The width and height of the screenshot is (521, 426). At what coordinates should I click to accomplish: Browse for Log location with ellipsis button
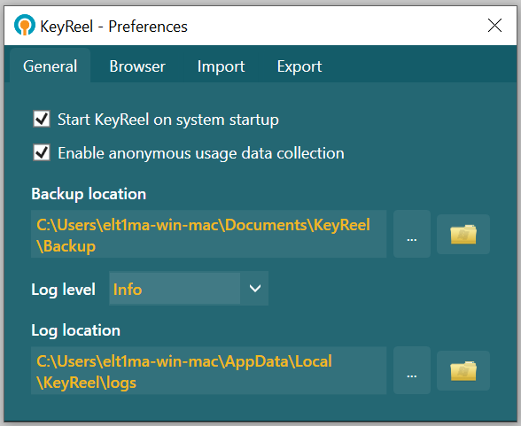click(x=412, y=370)
